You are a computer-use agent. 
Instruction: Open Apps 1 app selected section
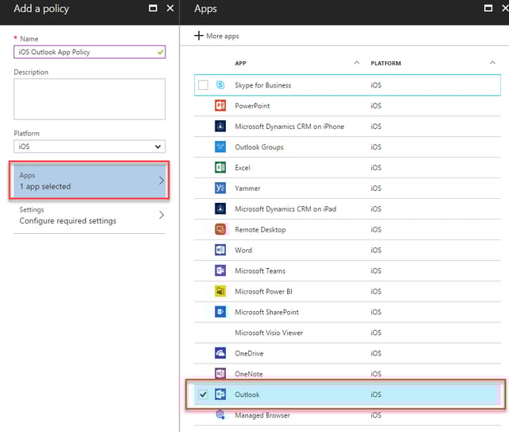tap(90, 181)
